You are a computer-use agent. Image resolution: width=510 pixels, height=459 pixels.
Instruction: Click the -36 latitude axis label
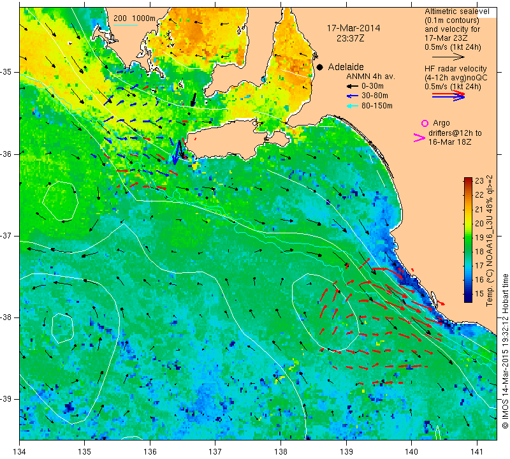6,154
